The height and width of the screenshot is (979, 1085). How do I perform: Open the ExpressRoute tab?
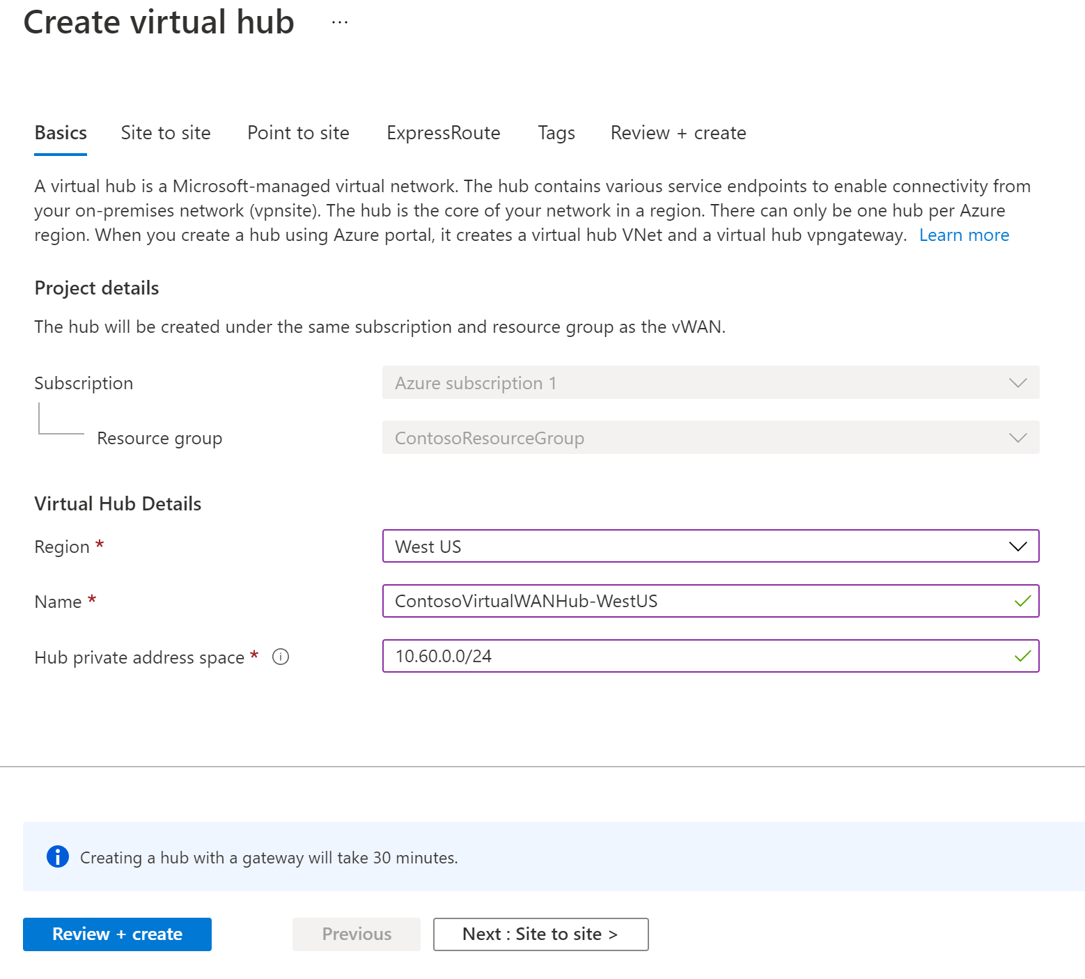tap(444, 132)
